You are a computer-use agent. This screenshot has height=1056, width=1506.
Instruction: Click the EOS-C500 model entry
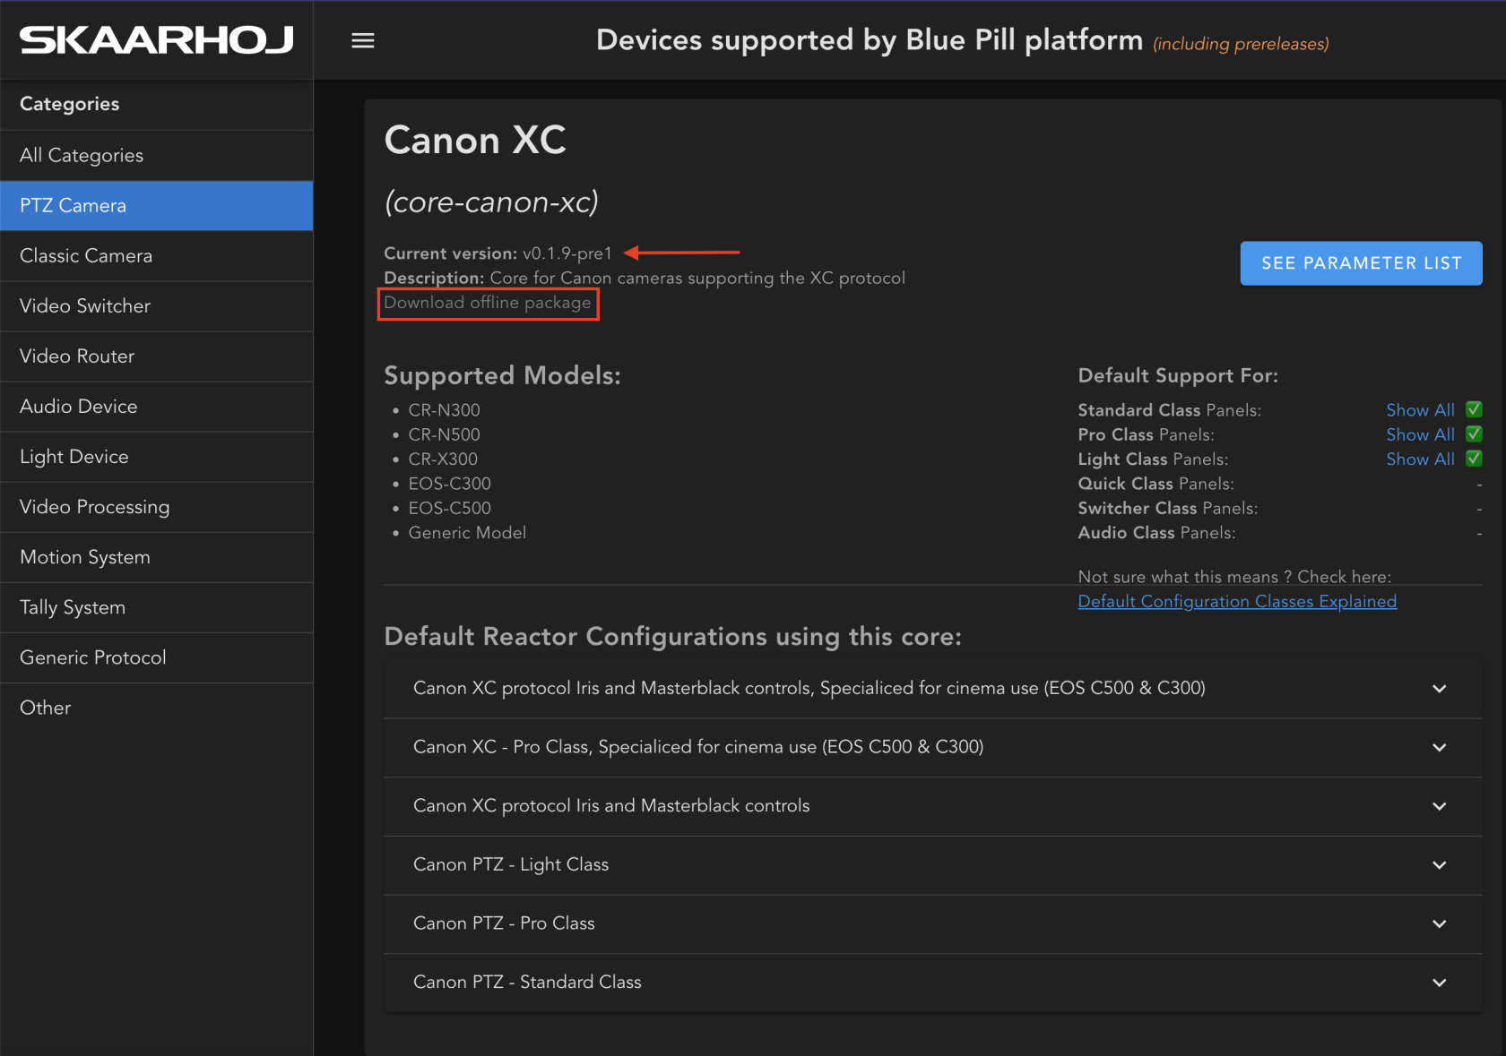point(449,508)
